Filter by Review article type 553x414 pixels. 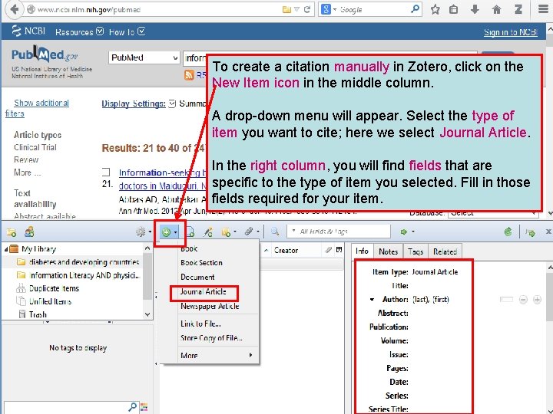coord(26,159)
